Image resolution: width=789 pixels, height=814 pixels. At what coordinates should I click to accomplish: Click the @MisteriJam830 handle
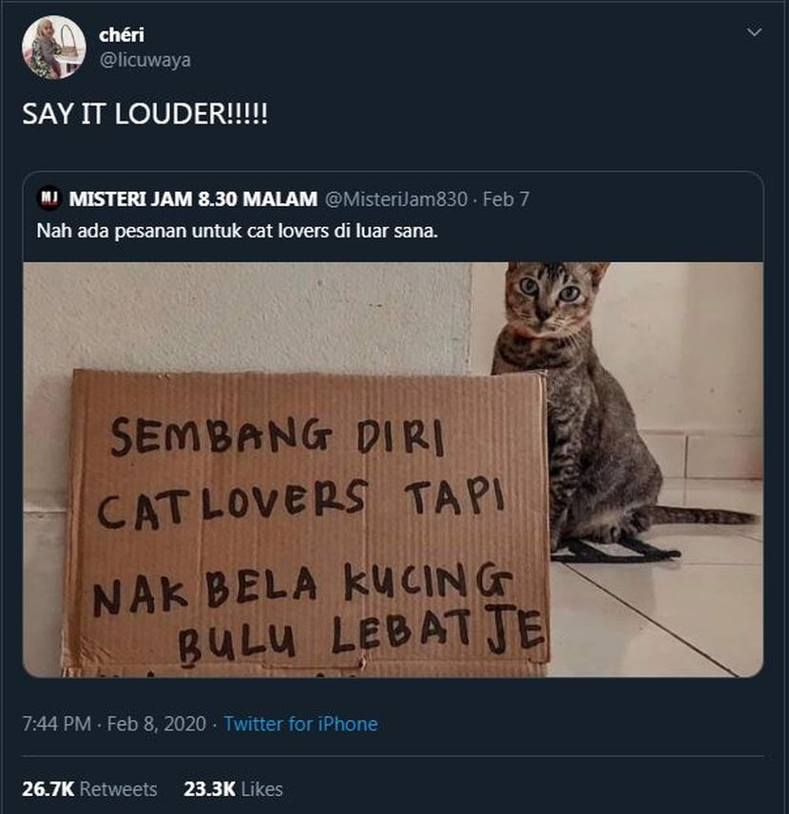pos(395,199)
